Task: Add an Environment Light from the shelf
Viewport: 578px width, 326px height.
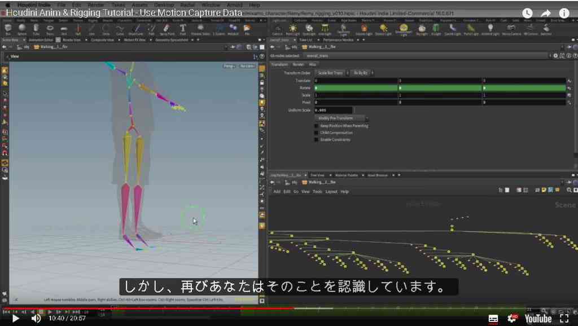Action: [404, 30]
